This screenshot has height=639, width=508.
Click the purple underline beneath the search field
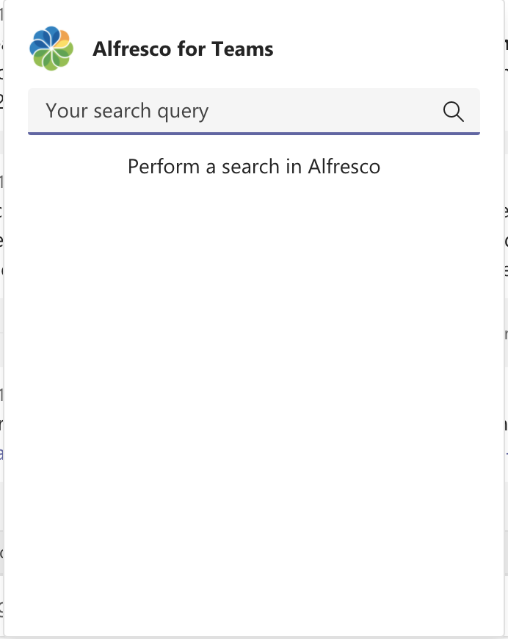click(254, 134)
